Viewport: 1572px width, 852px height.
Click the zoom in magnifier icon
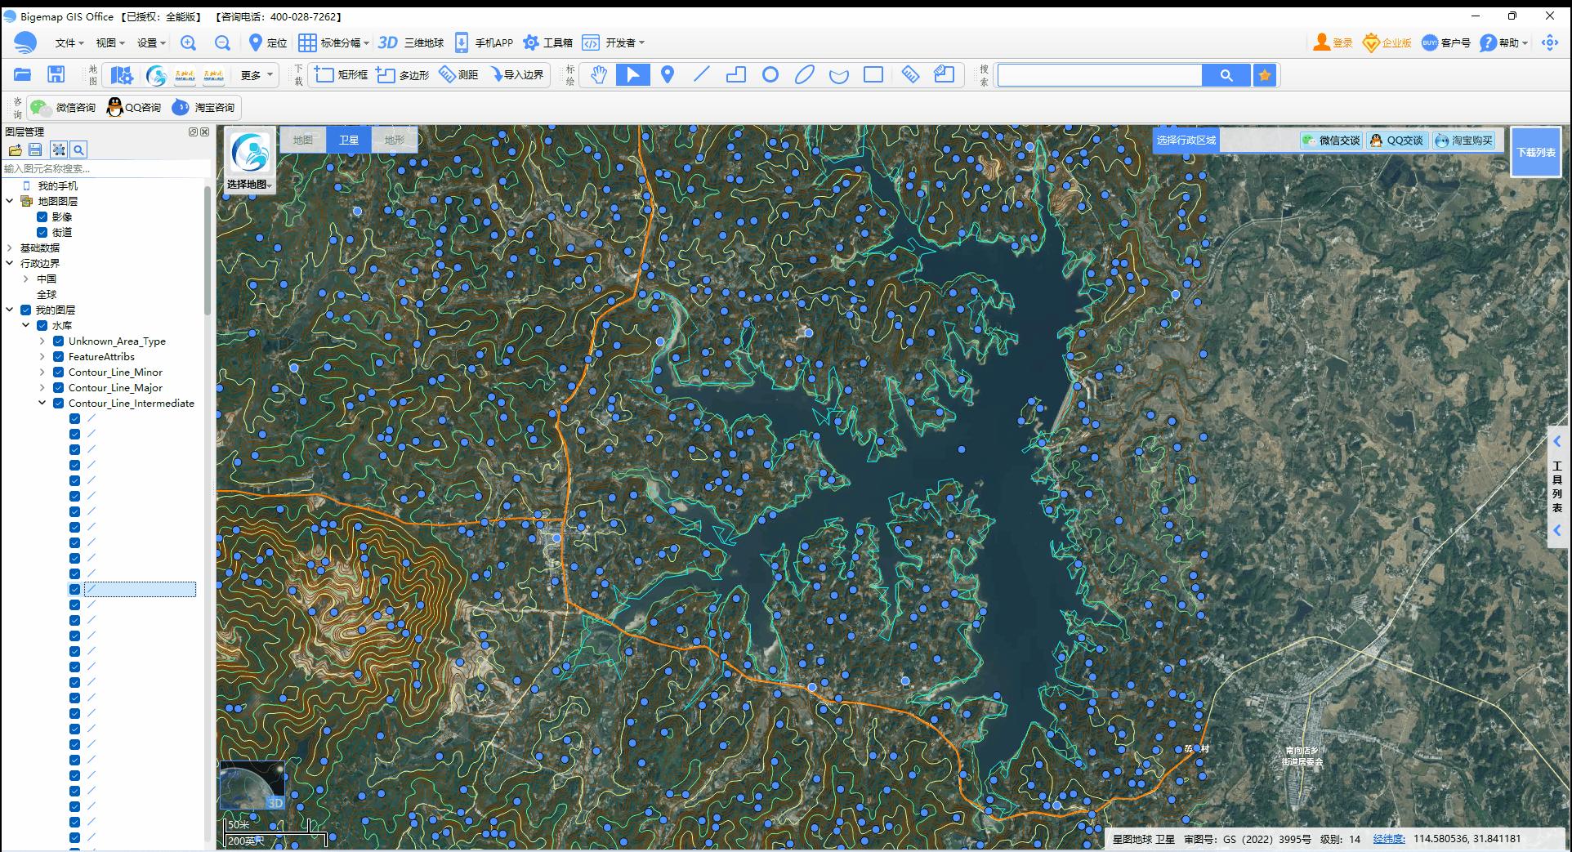(x=188, y=43)
